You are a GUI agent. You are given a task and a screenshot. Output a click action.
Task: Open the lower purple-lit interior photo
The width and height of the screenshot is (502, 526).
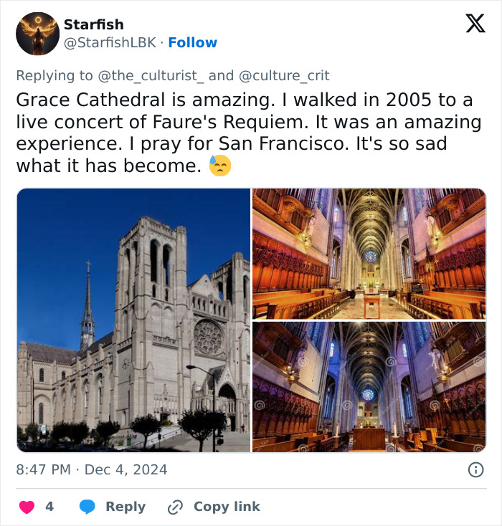tap(369, 387)
